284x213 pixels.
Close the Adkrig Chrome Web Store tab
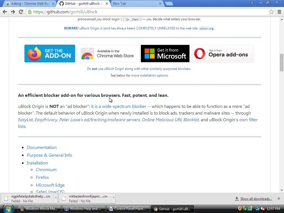(53, 4)
